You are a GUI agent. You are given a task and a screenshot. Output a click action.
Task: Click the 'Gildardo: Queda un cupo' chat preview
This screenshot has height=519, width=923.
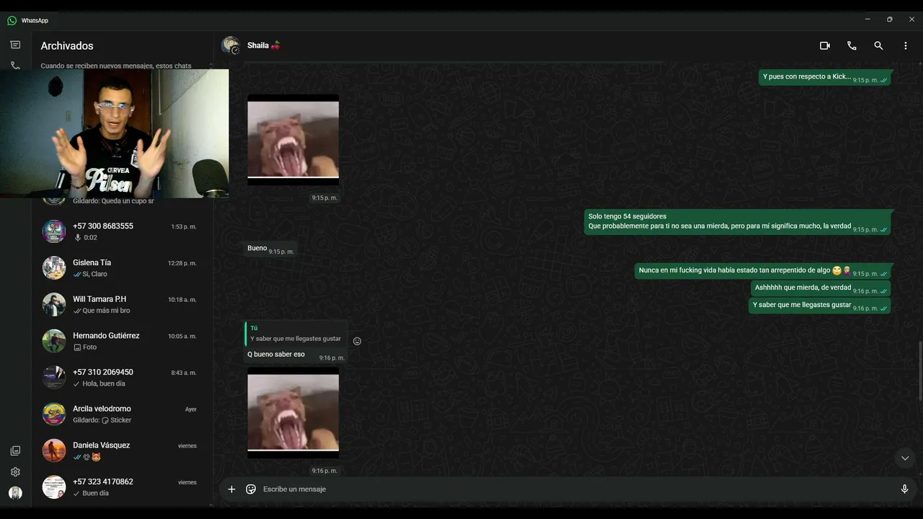113,201
